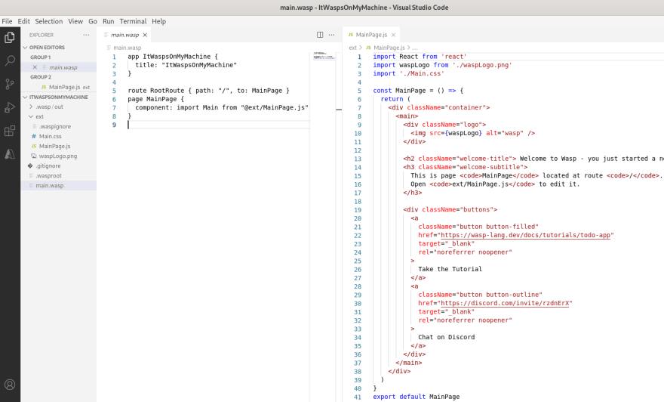Image resolution: width=664 pixels, height=402 pixels.
Task: Open Explorer panel more actions ellipsis
Action: point(86,35)
